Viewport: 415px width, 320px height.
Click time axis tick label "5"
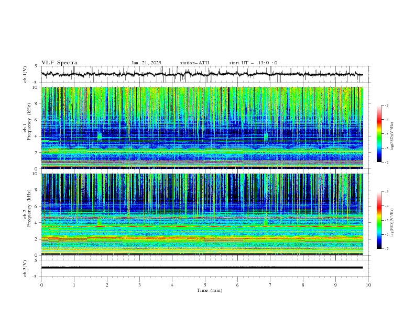click(205, 285)
